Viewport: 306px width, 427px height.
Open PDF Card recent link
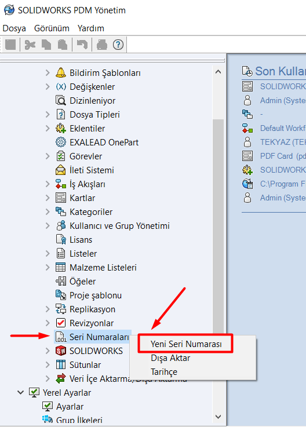pos(283,156)
